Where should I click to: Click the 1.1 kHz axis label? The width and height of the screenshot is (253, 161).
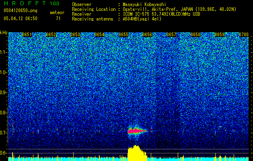(x=4, y=52)
